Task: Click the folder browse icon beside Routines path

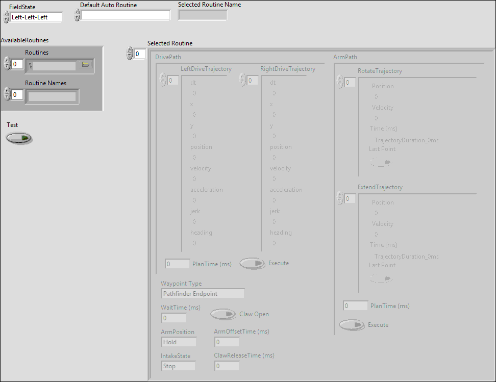Action: 85,65
